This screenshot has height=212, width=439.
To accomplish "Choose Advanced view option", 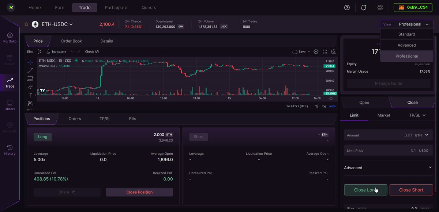I will (407, 45).
